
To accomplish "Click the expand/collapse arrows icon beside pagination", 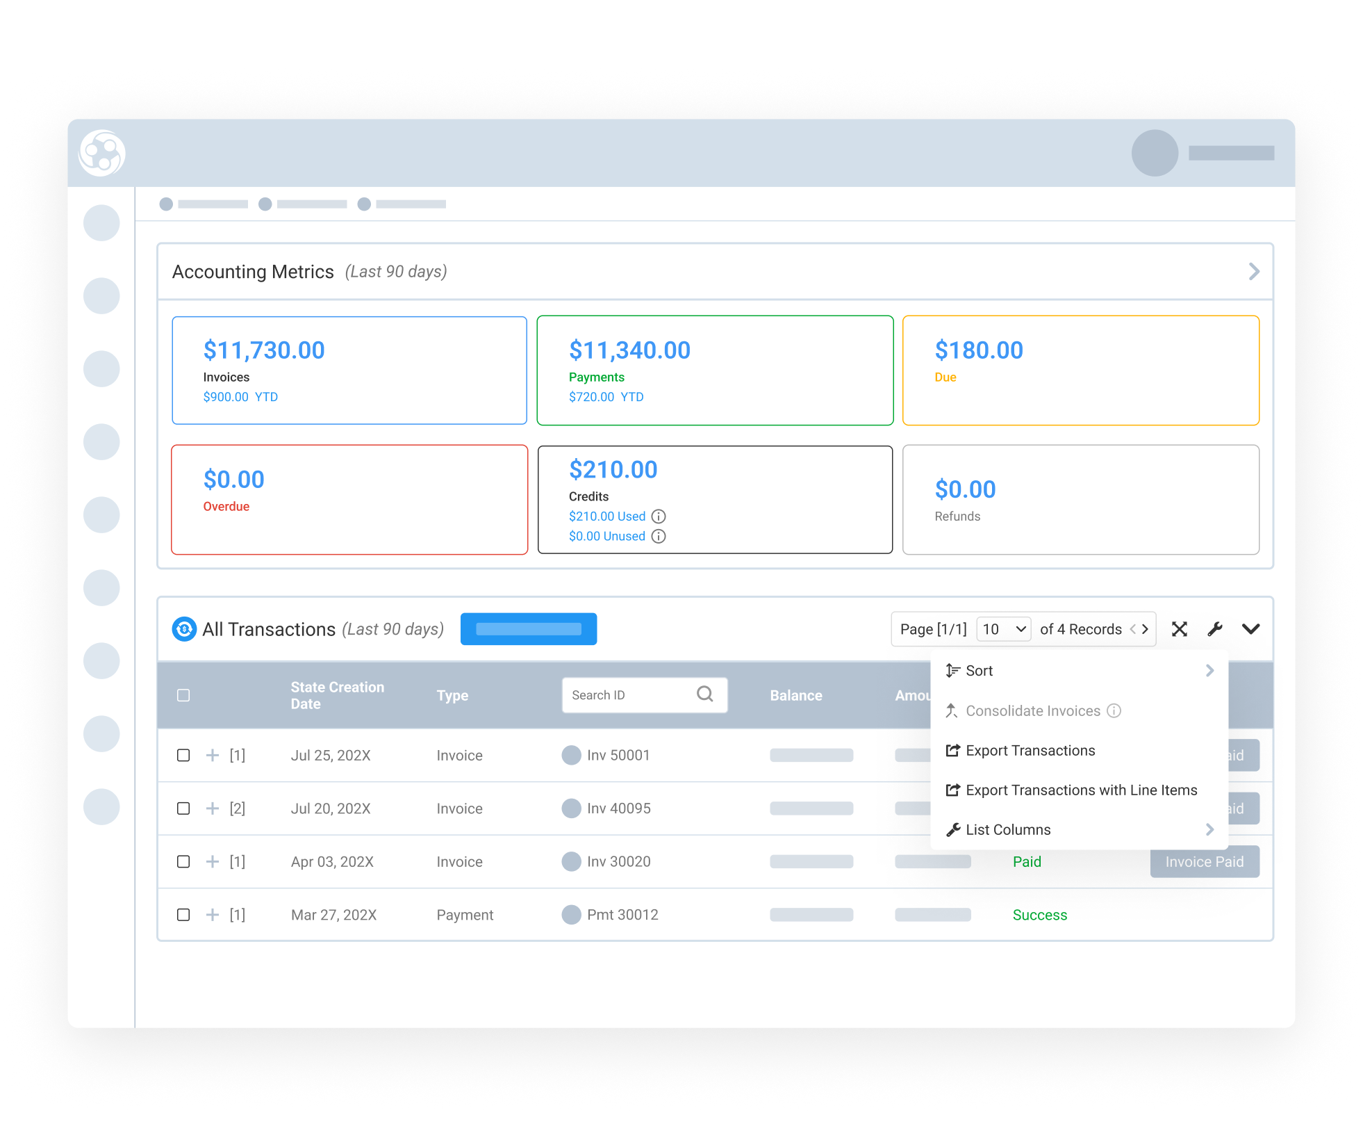I will [1179, 629].
